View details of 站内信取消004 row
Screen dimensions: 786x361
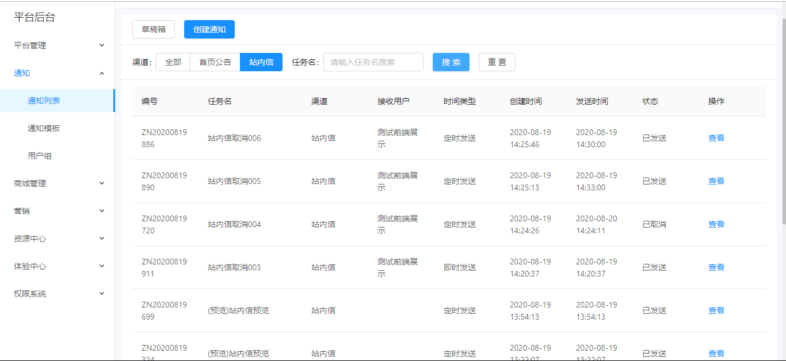tap(716, 224)
